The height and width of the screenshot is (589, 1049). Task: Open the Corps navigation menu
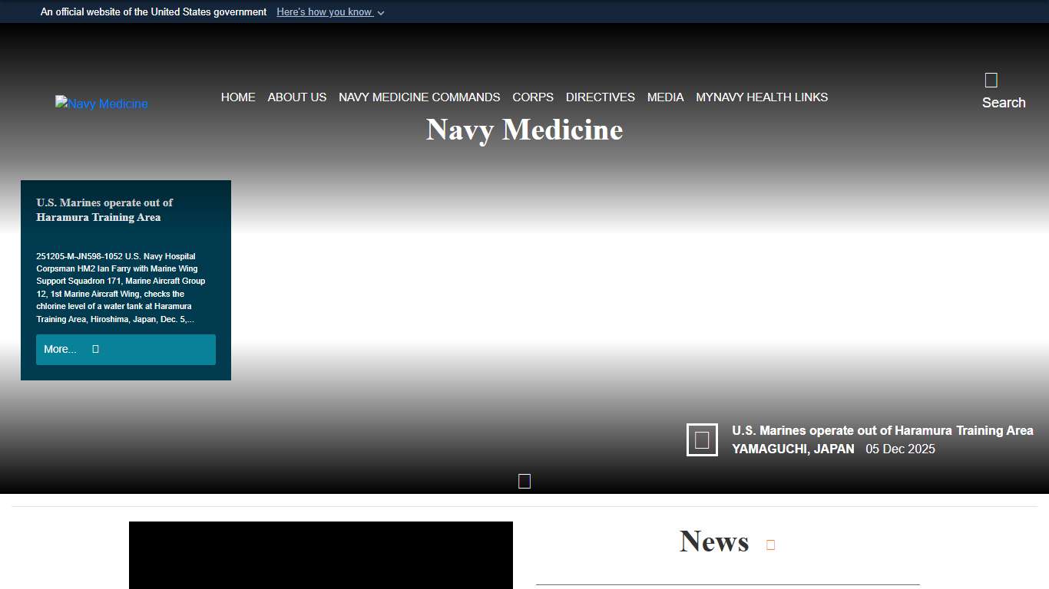[533, 97]
